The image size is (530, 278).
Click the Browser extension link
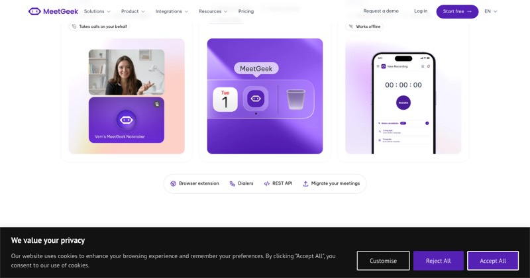[199, 183]
